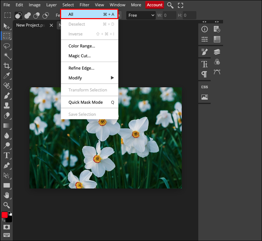Open the Free aspect ratio dropdown
Viewport: 262px width, 241px height.
coord(141,15)
